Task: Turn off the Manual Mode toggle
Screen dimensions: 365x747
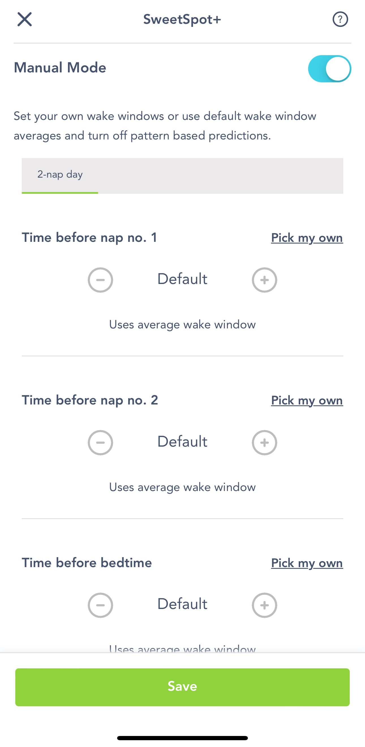Action: tap(329, 69)
